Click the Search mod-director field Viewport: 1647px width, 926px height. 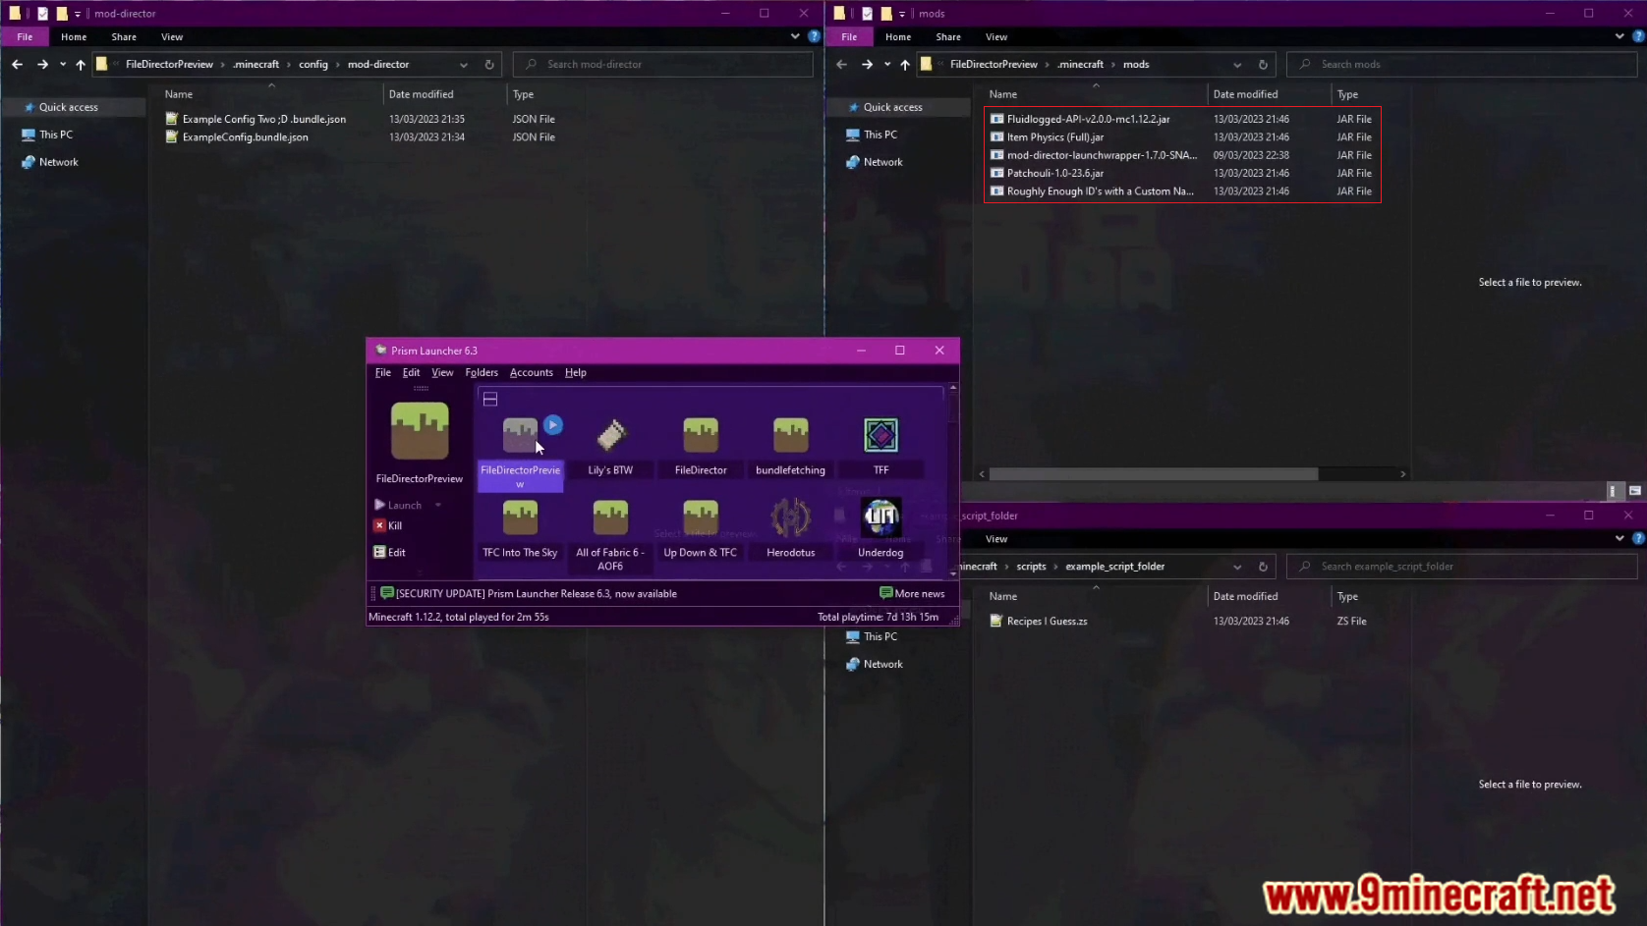click(x=663, y=64)
